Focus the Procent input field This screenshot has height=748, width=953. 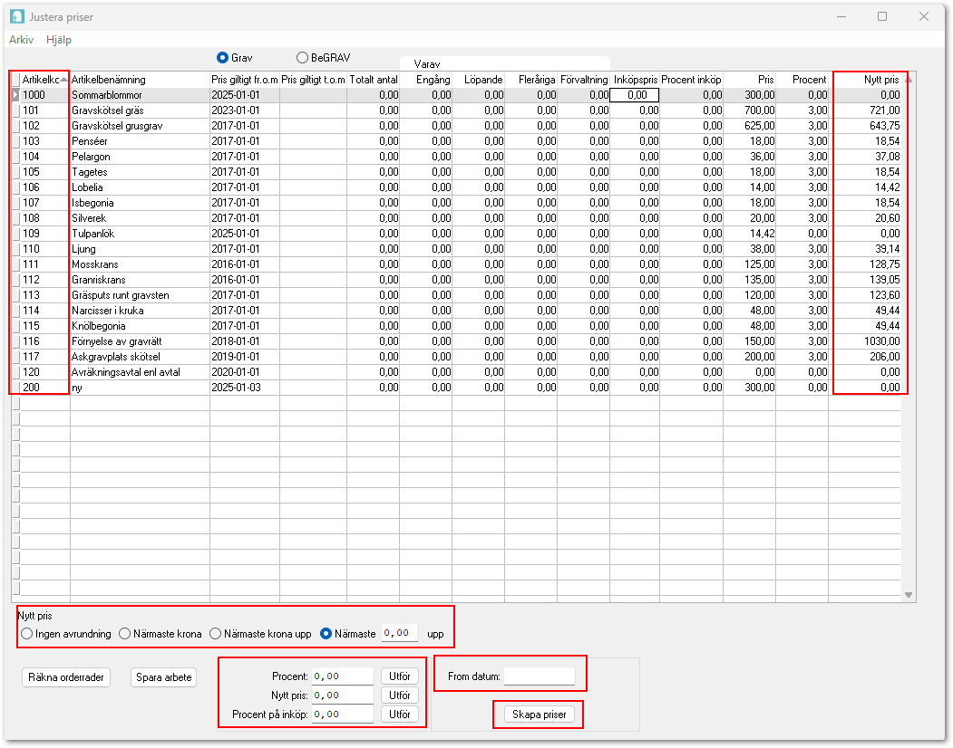pos(342,676)
